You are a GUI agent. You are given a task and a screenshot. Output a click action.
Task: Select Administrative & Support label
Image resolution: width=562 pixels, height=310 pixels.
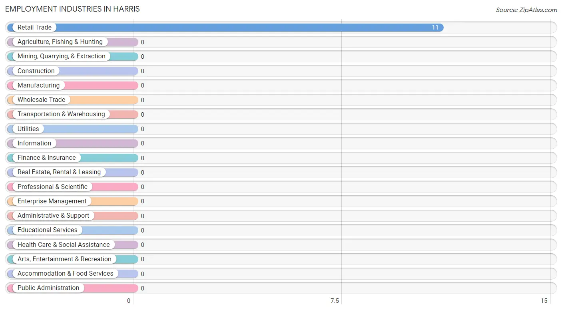pyautogui.click(x=53, y=216)
